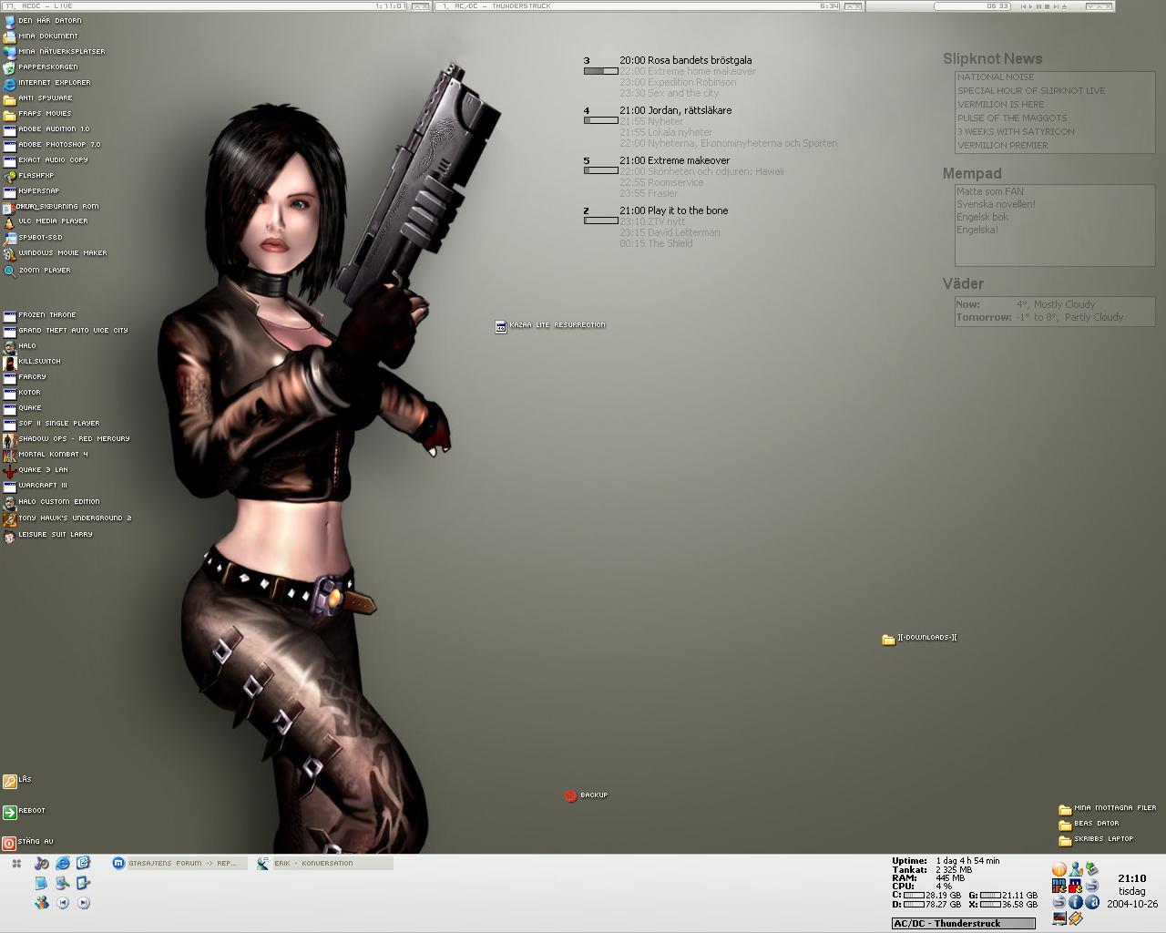1166x933 pixels.
Task: Select the channel 4 'Jordan, rättsläkare' listing
Action: (676, 111)
